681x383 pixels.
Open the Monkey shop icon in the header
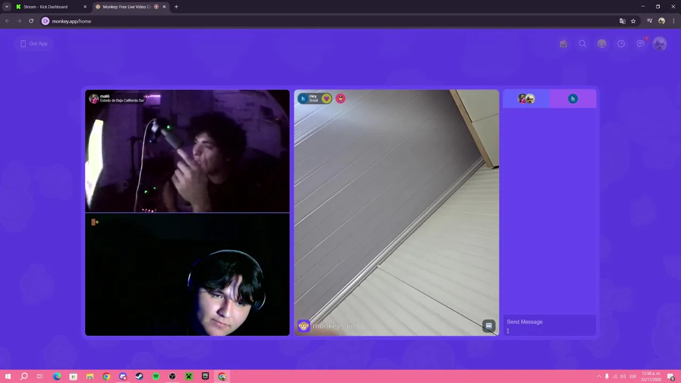coord(563,44)
